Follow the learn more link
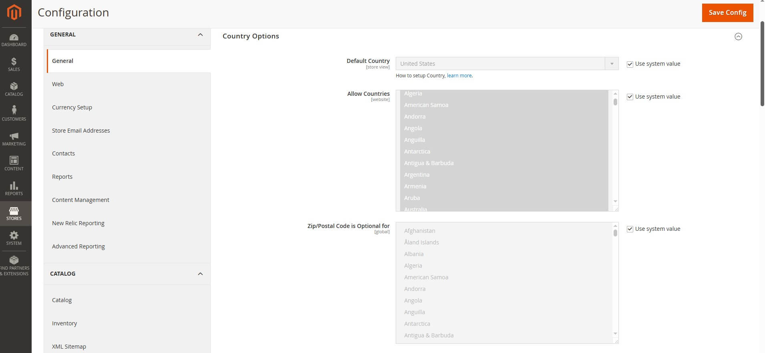Screen dimensions: 765x353 click(459, 76)
